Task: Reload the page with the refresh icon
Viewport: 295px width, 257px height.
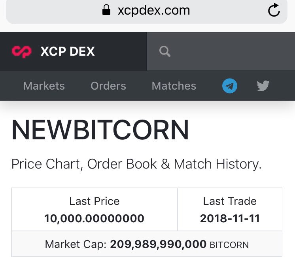Action: 274,10
